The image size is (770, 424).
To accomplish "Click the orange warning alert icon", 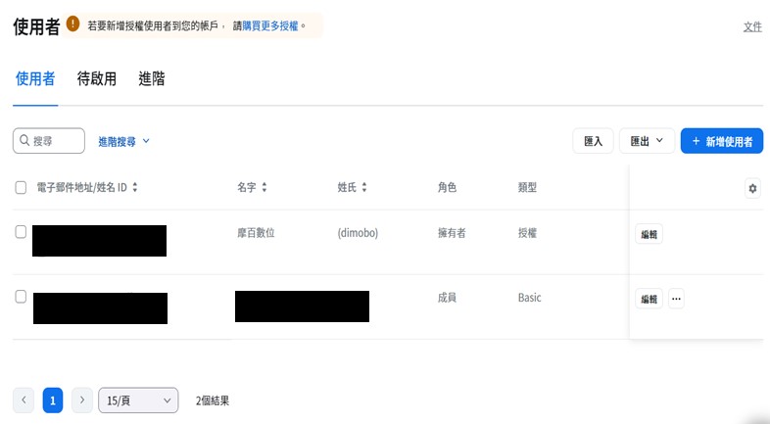I will [x=72, y=25].
